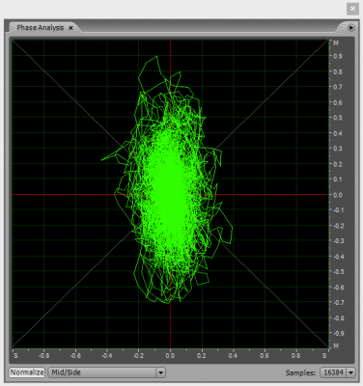Click the dotted grip beside the flyout arrow
This screenshot has height=386, width=363.
click(343, 27)
